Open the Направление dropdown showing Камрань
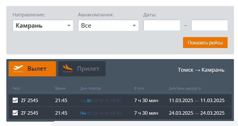Image resolution: width=238 pixels, height=126 pixels. click(x=43, y=25)
